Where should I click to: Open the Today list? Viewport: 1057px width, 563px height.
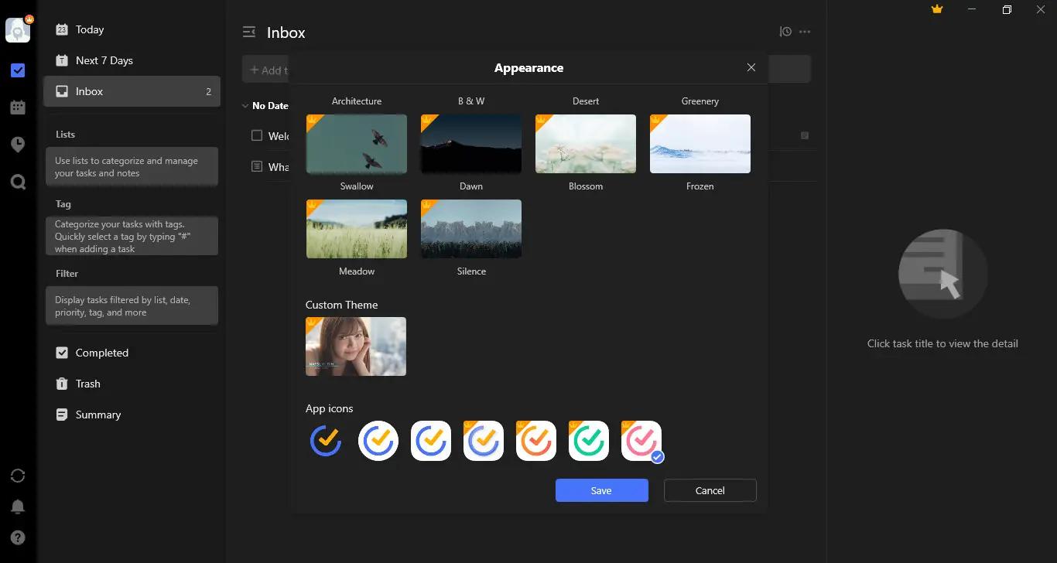point(90,29)
